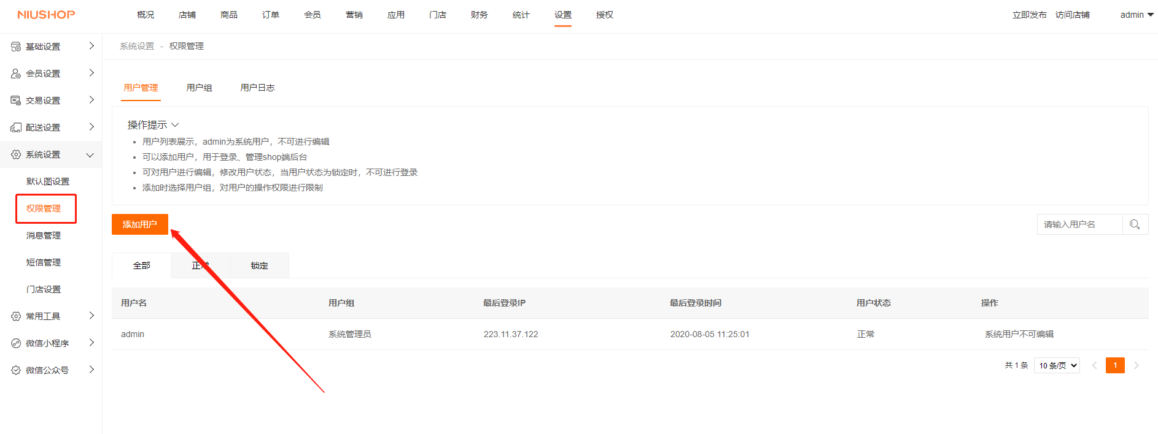Click the 基础设置 sidebar icon
Viewport: 1158px width, 434px height.
point(16,47)
